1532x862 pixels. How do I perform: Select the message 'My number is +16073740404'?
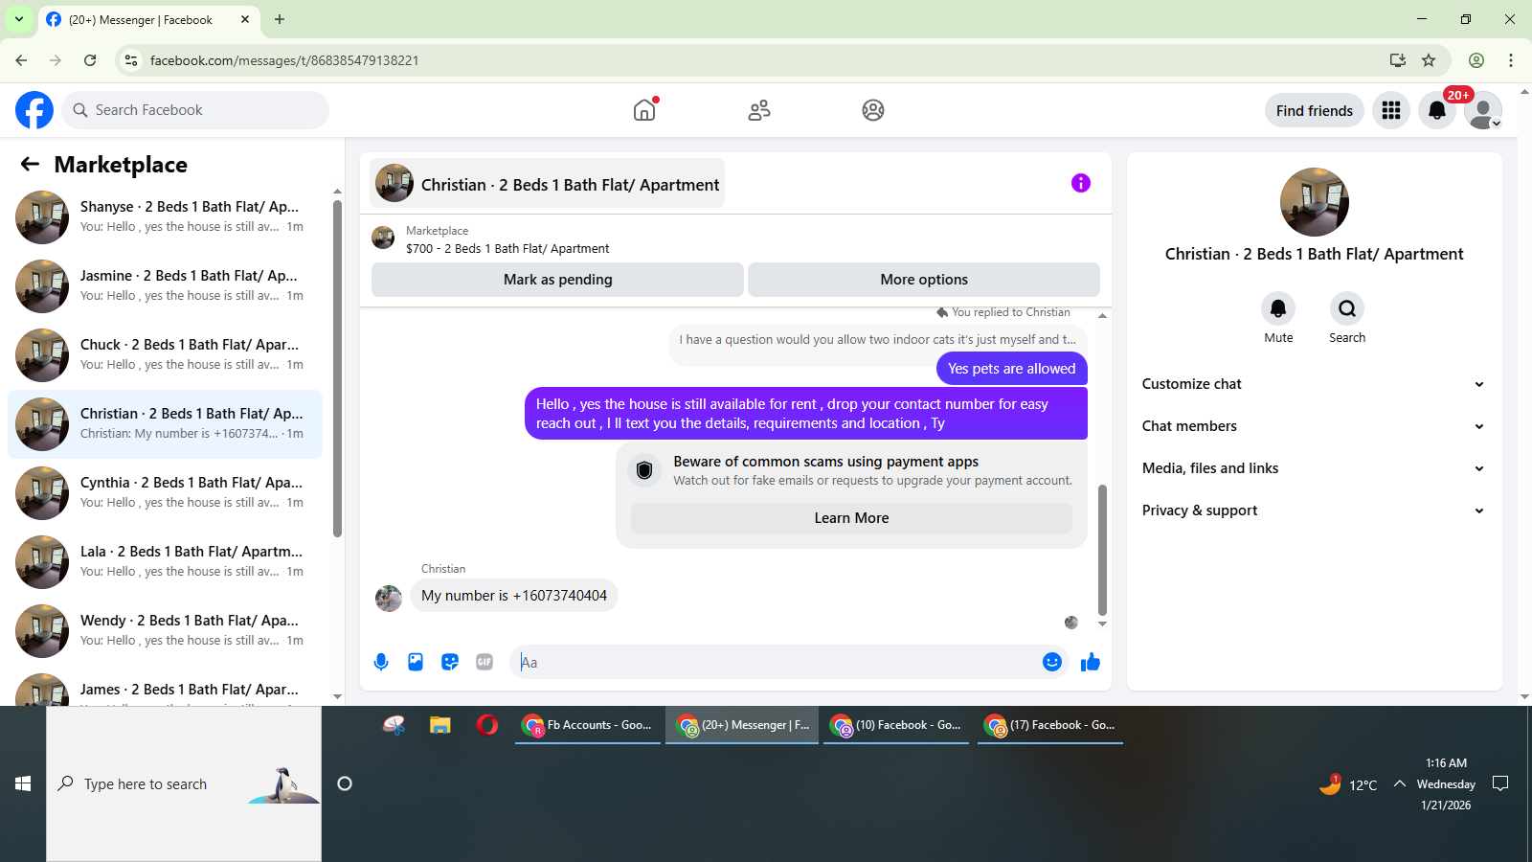[x=514, y=596]
